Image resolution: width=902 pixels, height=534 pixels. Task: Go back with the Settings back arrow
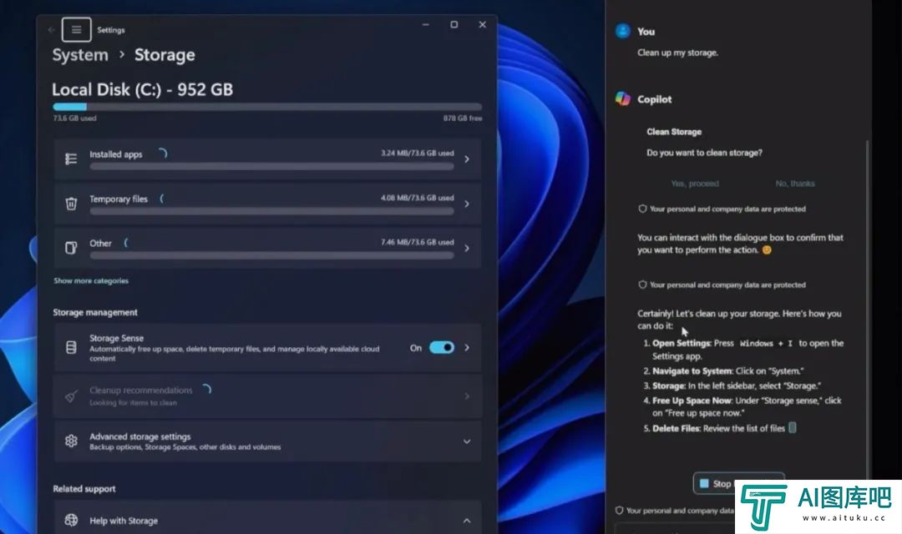[x=51, y=30]
